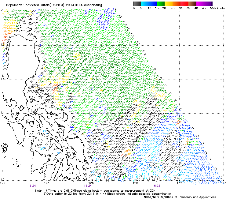Click the purple time '16:24' under longitude 126
This screenshot has width=226, height=199.
[88, 186]
